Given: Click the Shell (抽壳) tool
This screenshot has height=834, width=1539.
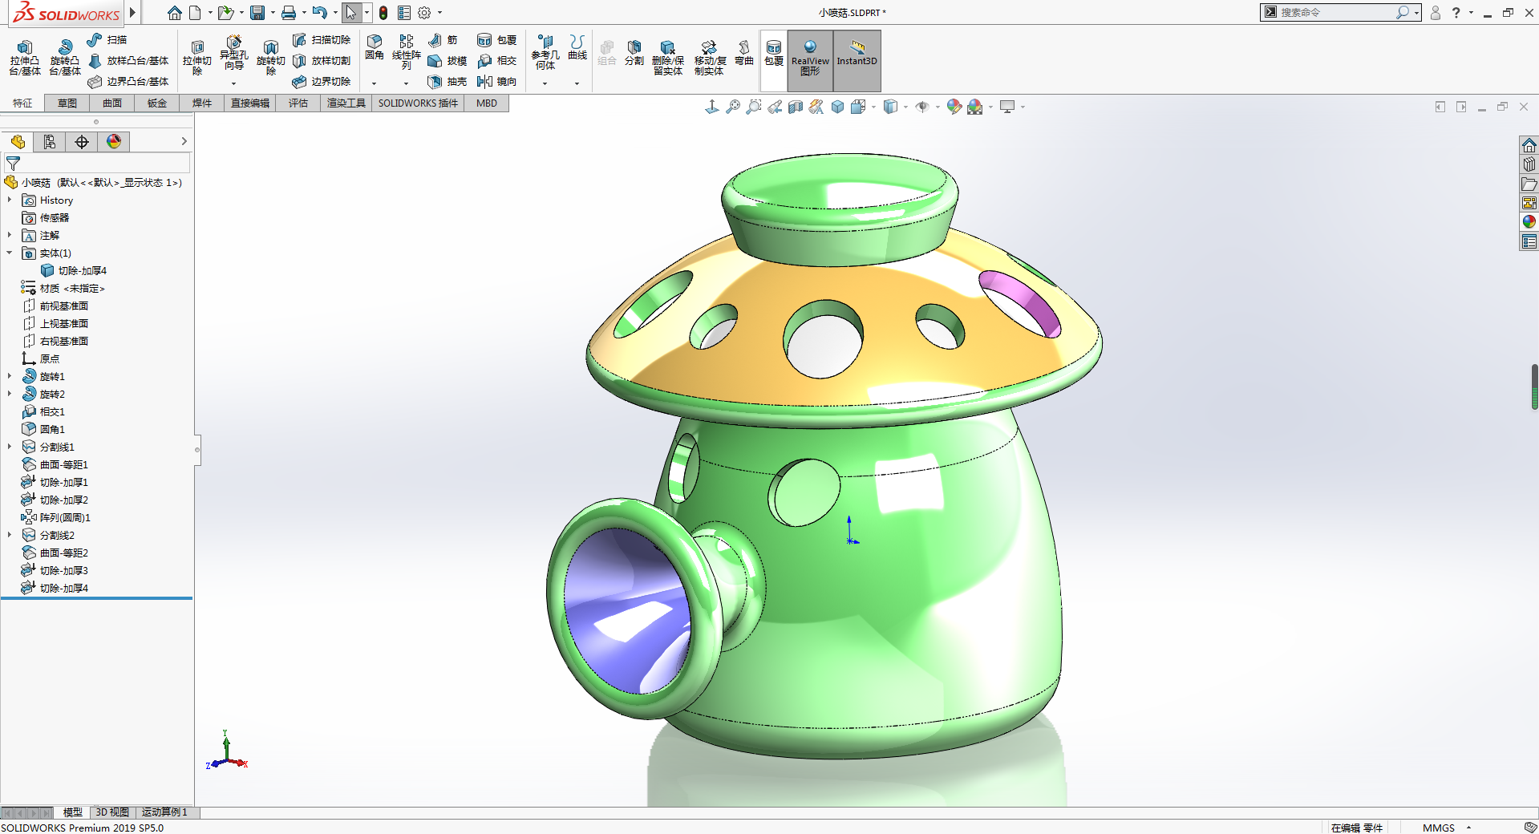Looking at the screenshot, I should pos(448,82).
